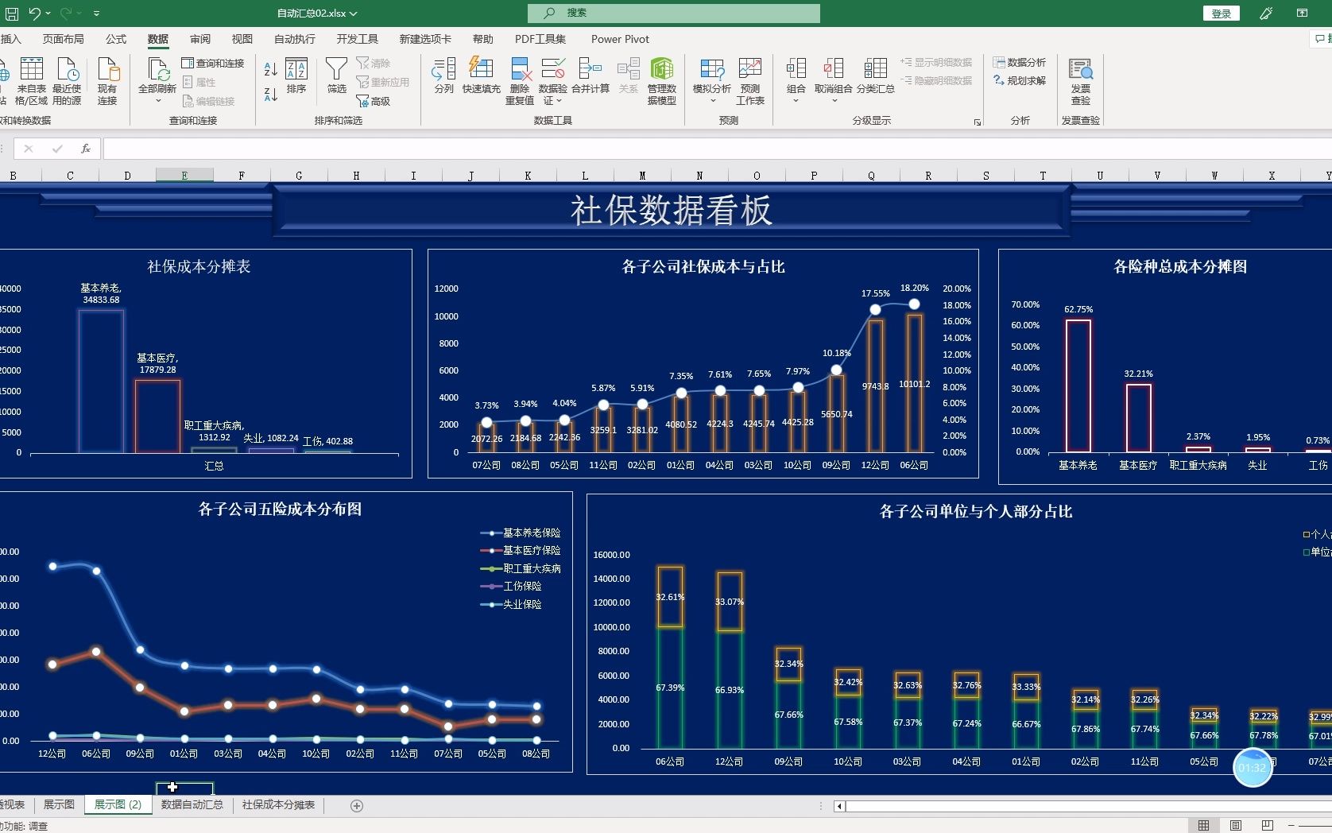1332x833 pixels.
Task: Click the zoom out minus button
Action: pyautogui.click(x=1292, y=826)
